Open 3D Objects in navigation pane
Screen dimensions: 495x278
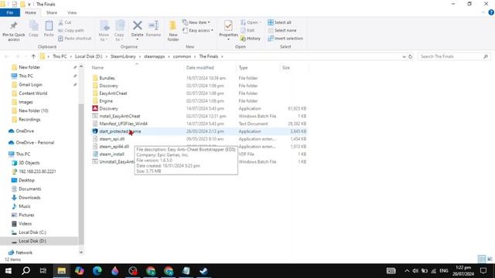tap(29, 163)
